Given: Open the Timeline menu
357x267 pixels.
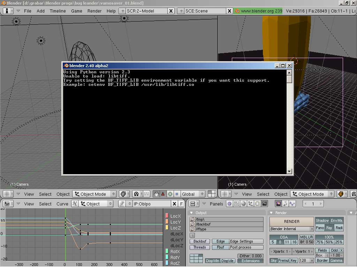Looking at the screenshot, I should (x=58, y=11).
